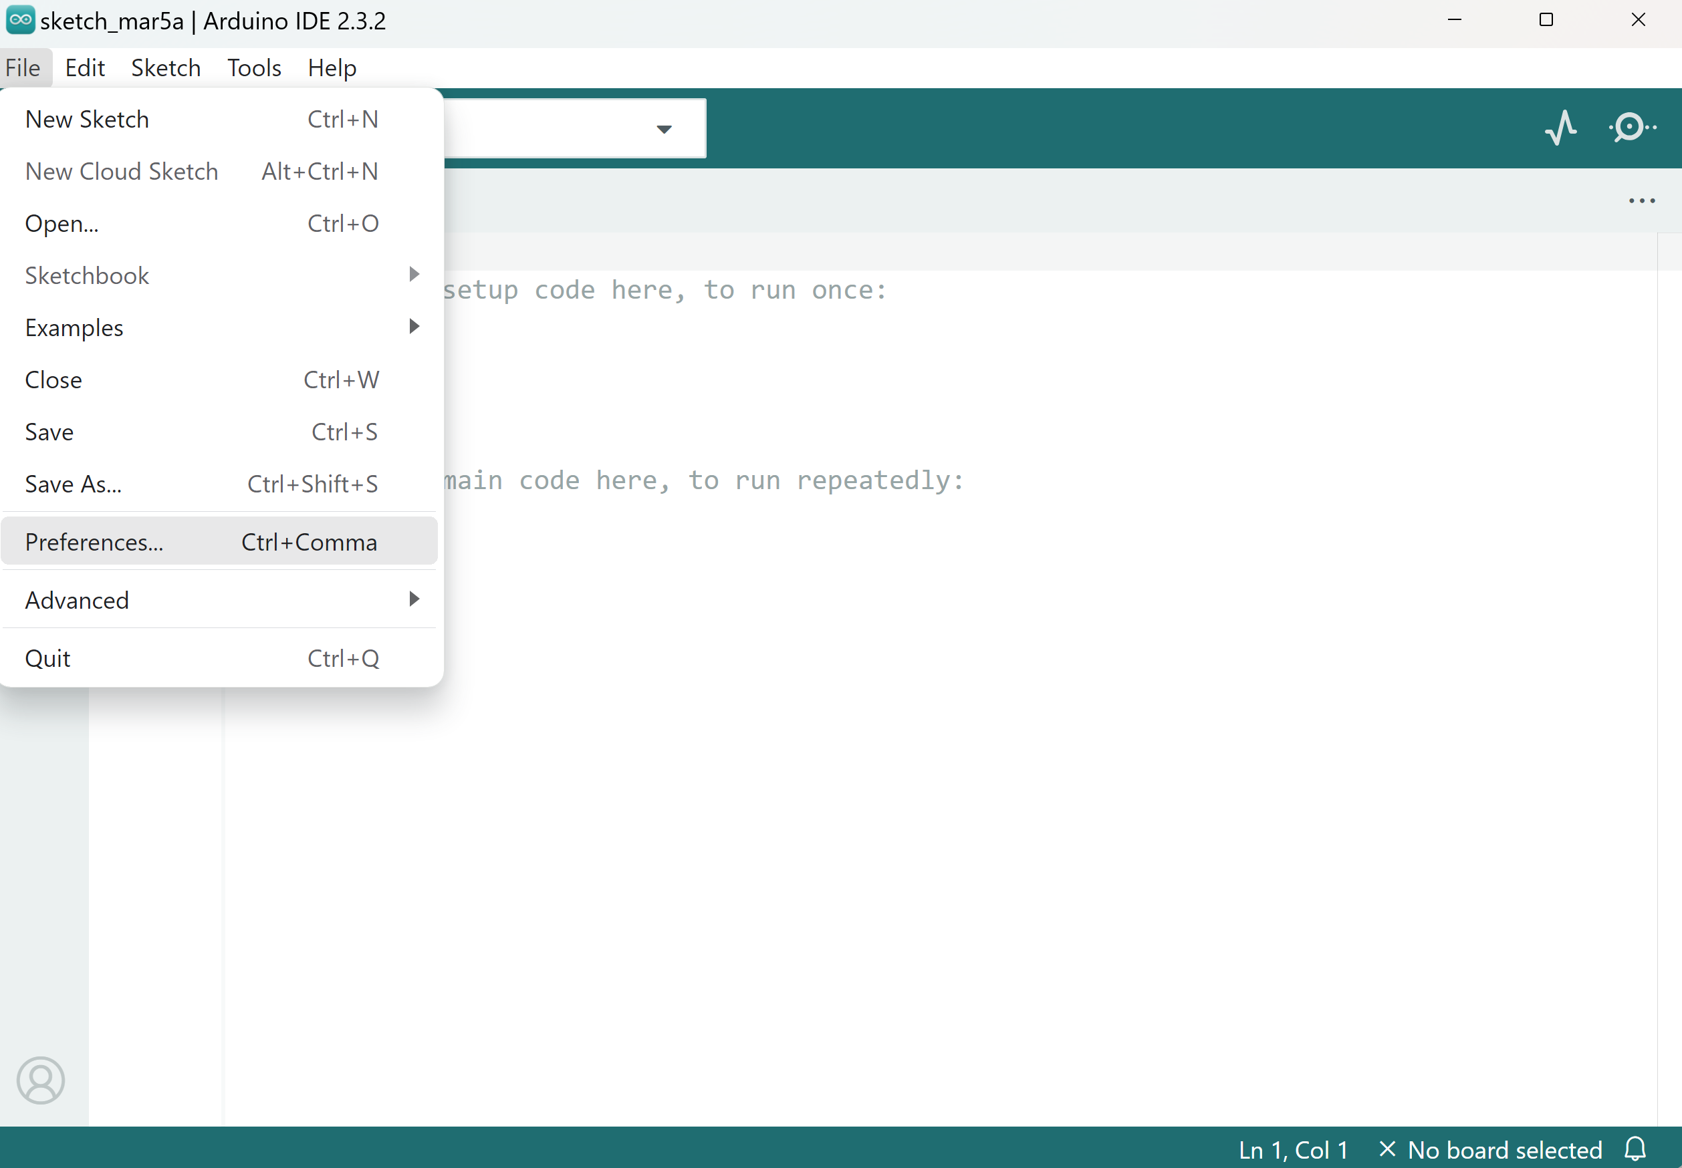Open the user account profile icon
Screen dimensions: 1682x1168
pos(41,1080)
